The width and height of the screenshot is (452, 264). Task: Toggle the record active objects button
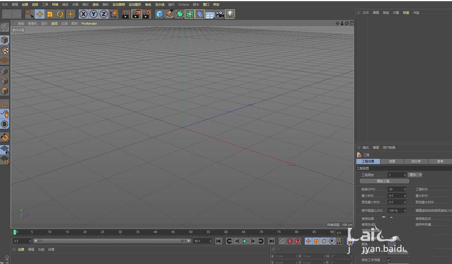tap(282, 241)
